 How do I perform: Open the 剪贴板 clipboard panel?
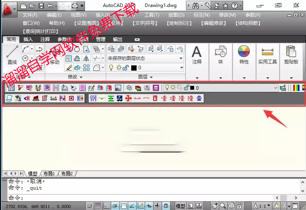point(291,55)
